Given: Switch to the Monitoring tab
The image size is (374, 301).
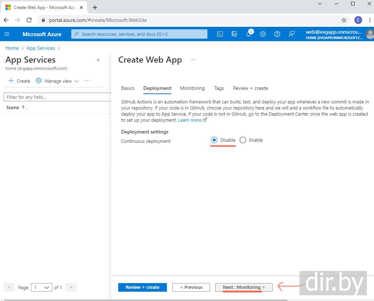Looking at the screenshot, I should click(x=192, y=88).
